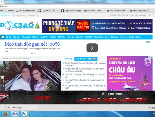155x117 pixels.
Task: Click the AdChoices info icon on the gan ad
Action: point(147,42)
